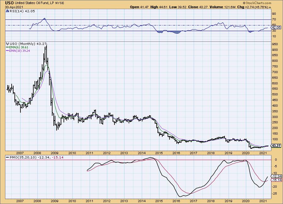
Task: Click the green EMA(6) line swatch
Action: coord(8,47)
